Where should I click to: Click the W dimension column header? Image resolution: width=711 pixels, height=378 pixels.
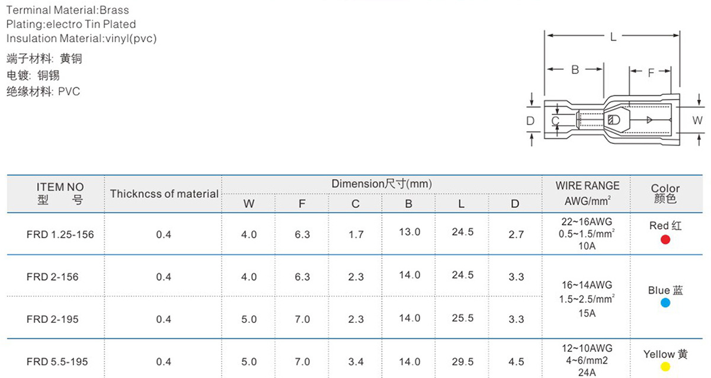[x=249, y=204]
